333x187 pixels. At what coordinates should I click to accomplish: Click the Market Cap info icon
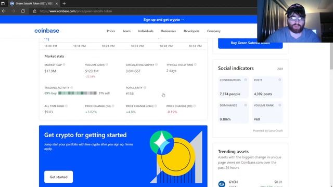pos(64,64)
